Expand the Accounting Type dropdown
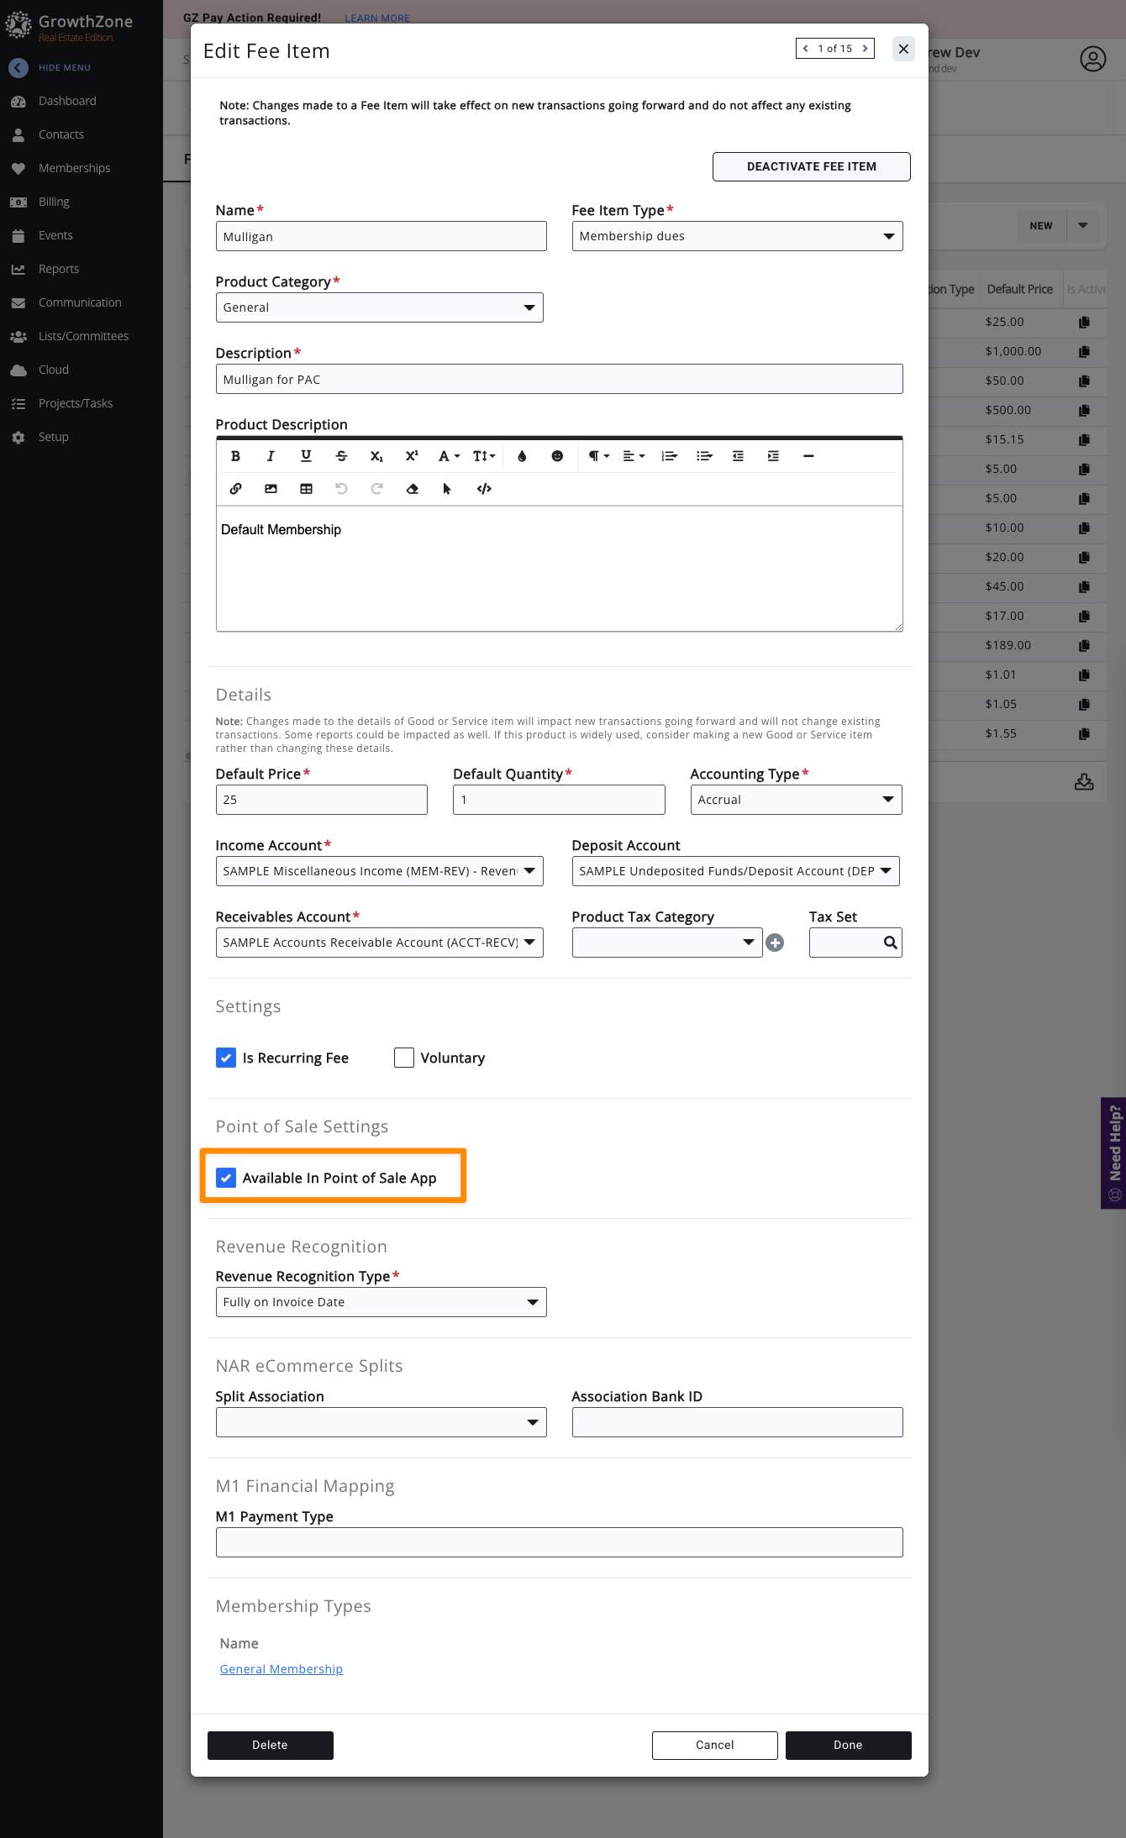This screenshot has width=1126, height=1838. [795, 800]
